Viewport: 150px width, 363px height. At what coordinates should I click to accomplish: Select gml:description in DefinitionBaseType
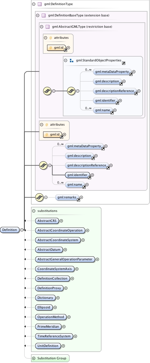(x=80, y=156)
